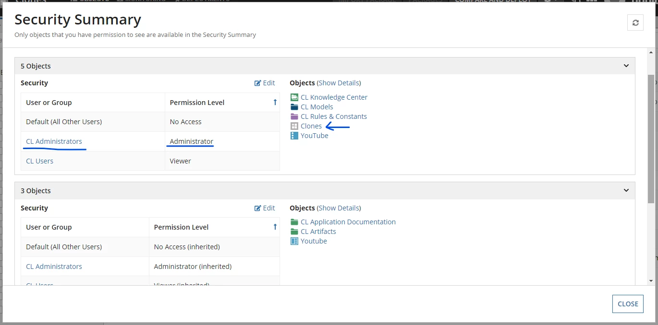Click CL Knowledge Center icon

tap(294, 97)
